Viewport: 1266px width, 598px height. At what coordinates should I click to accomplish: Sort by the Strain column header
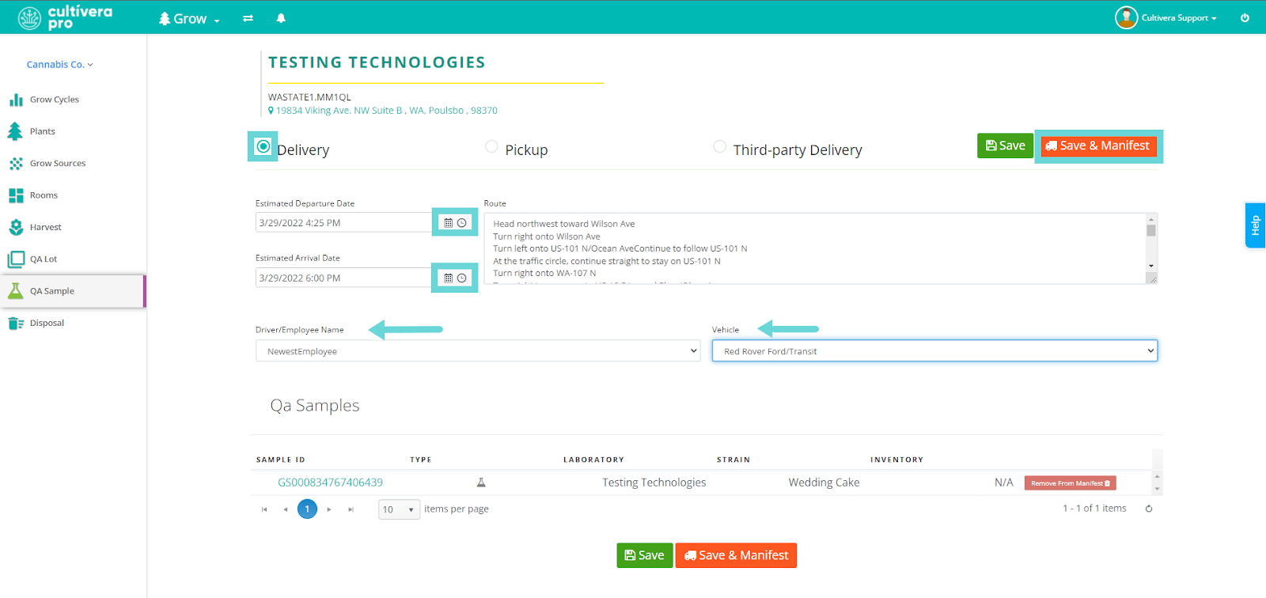pyautogui.click(x=733, y=460)
